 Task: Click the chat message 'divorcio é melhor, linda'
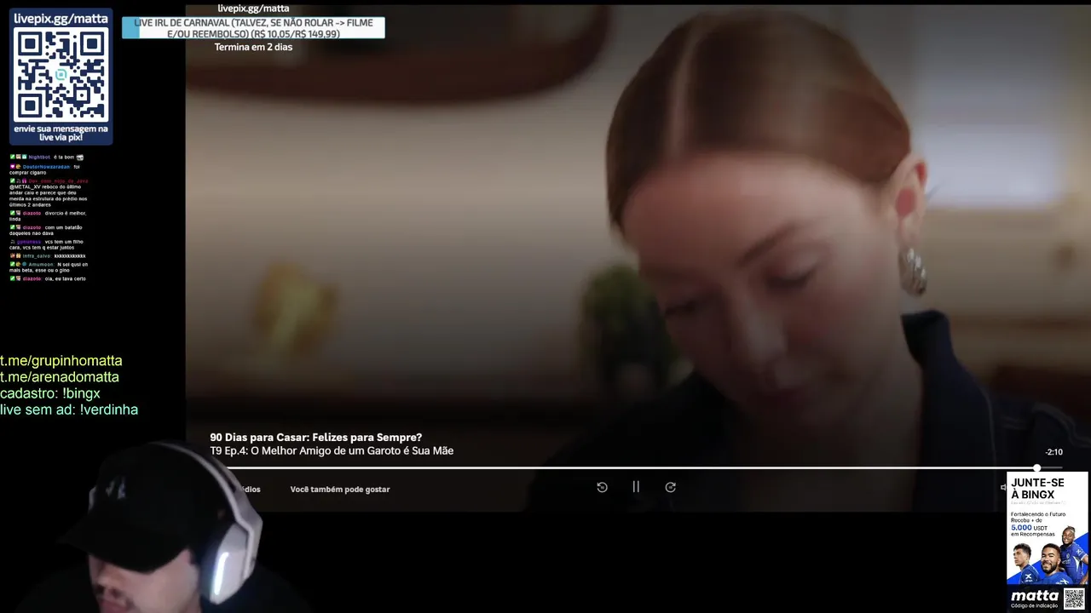(x=48, y=216)
